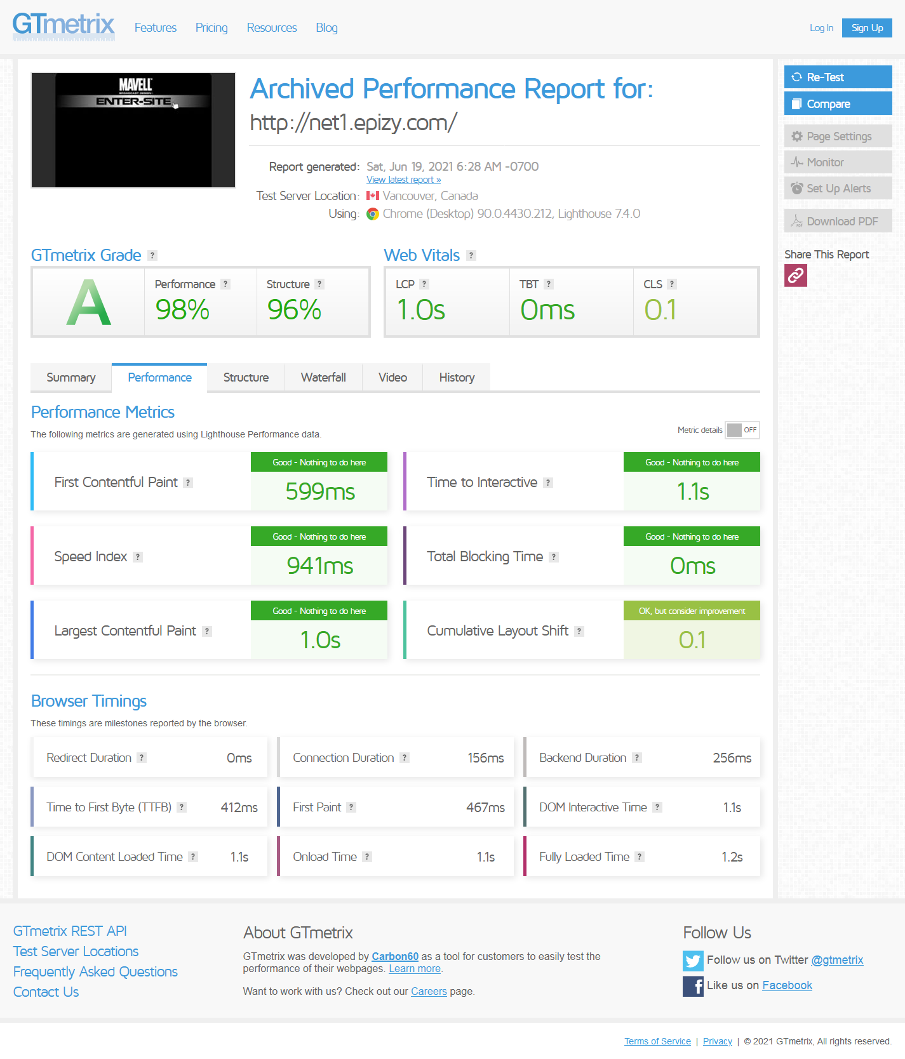Click help icon next to First Paint

click(x=351, y=808)
